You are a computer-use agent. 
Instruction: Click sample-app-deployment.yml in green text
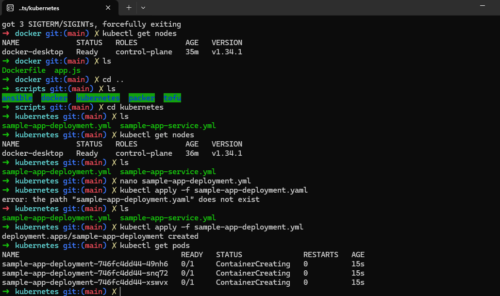point(56,125)
